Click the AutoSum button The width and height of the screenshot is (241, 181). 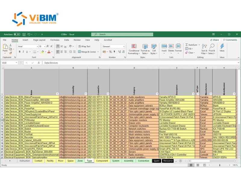[x=191, y=45]
